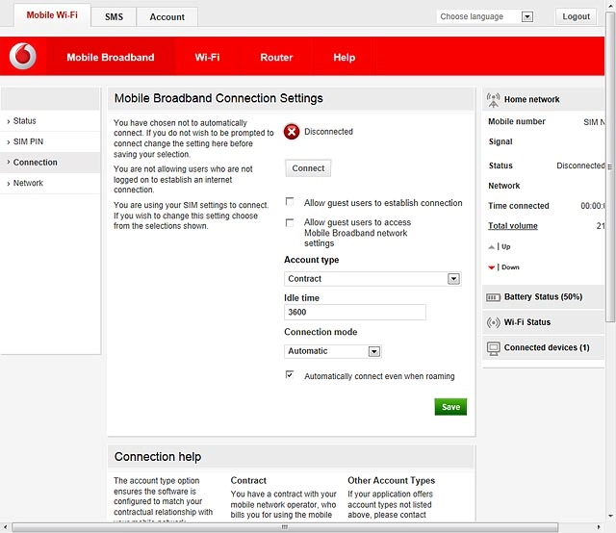Open the Mobile Broadband menu
The height and width of the screenshot is (533, 616).
(111, 58)
